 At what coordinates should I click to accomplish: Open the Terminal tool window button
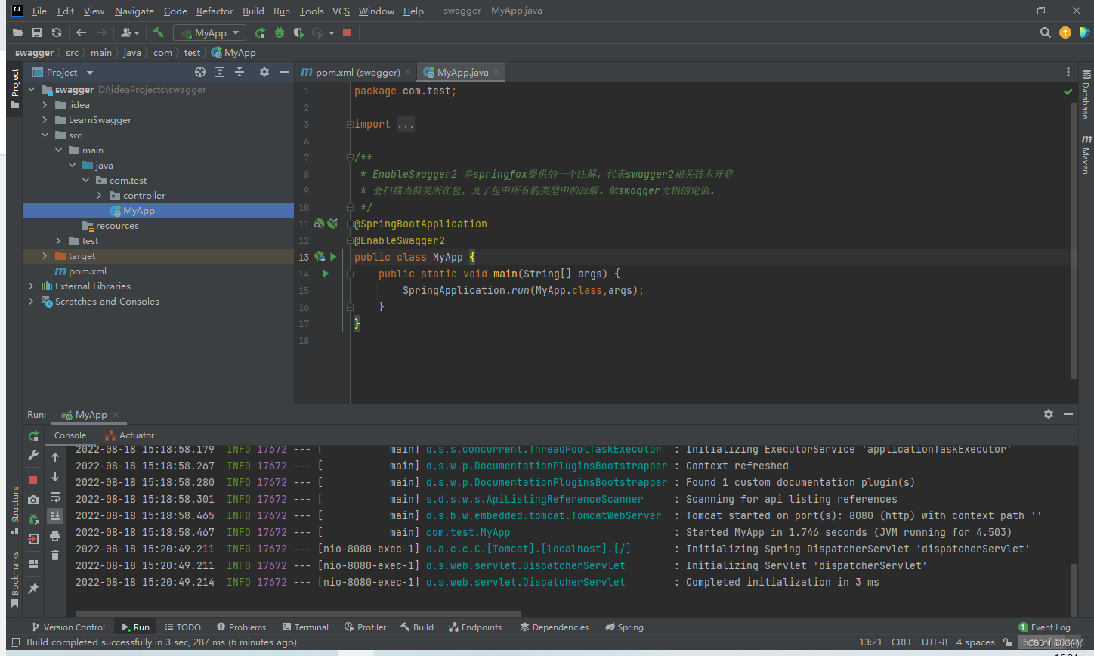(x=306, y=627)
